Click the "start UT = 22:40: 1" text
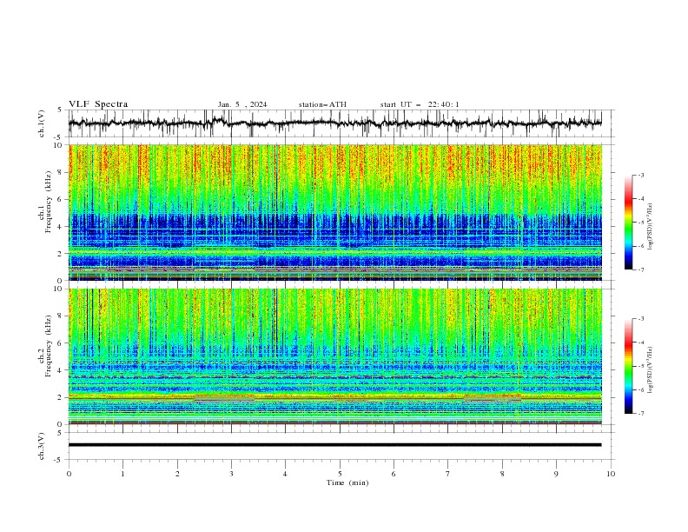 coord(420,104)
